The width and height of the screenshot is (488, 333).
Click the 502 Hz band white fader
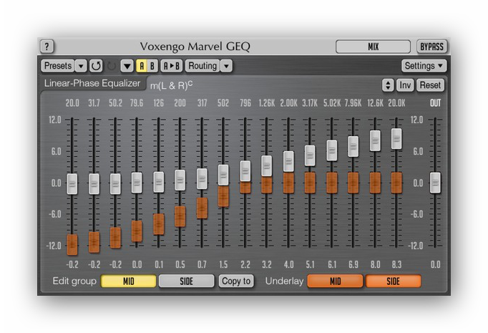coord(223,175)
